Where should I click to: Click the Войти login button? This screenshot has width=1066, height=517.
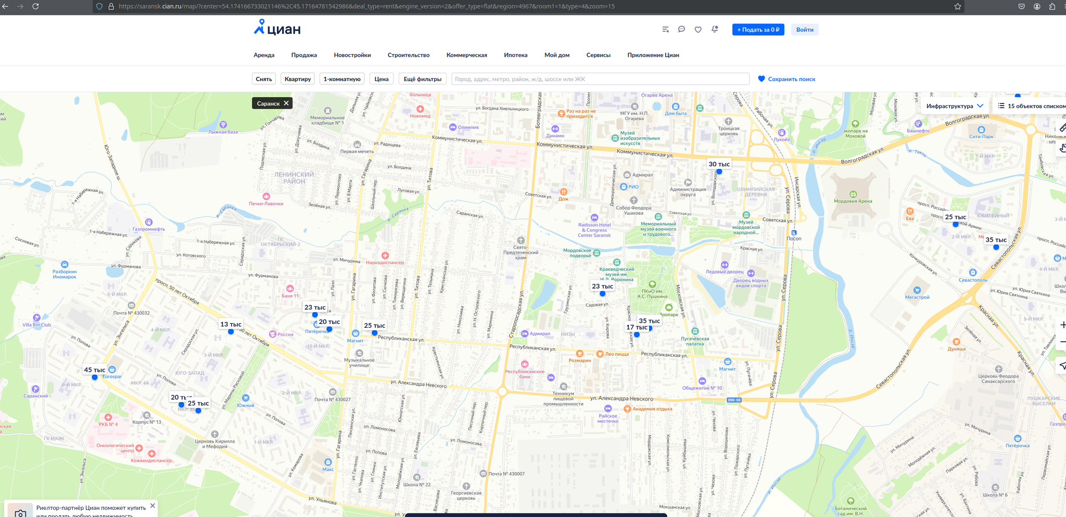(x=804, y=30)
